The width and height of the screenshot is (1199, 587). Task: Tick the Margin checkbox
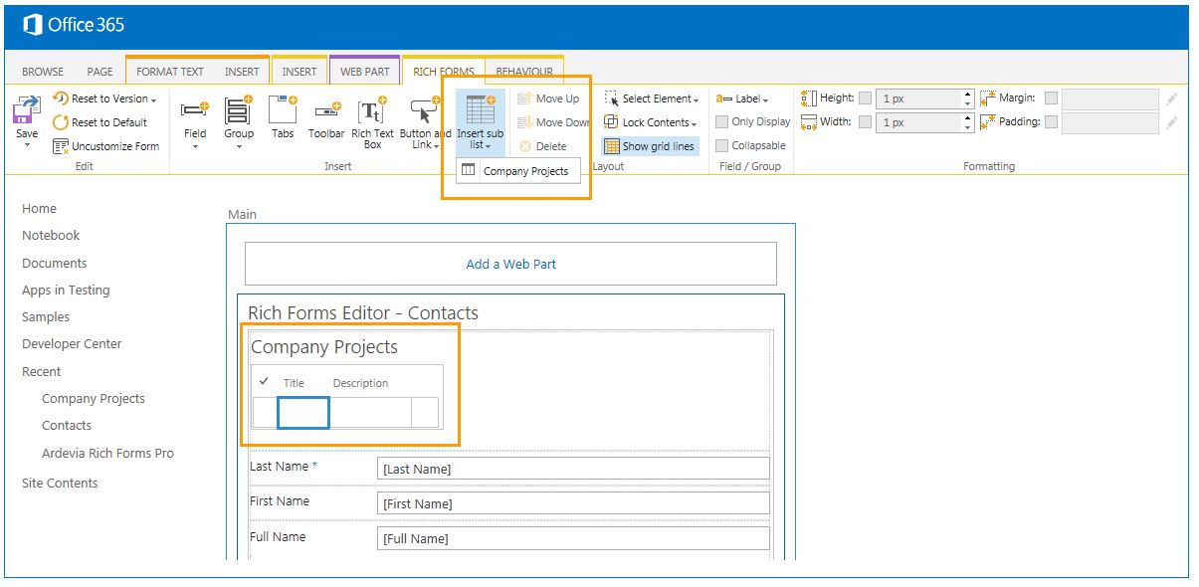pyautogui.click(x=1051, y=98)
